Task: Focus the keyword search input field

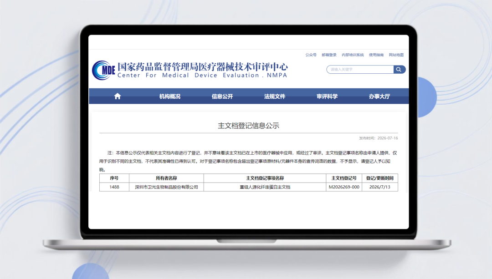Action: coord(360,69)
